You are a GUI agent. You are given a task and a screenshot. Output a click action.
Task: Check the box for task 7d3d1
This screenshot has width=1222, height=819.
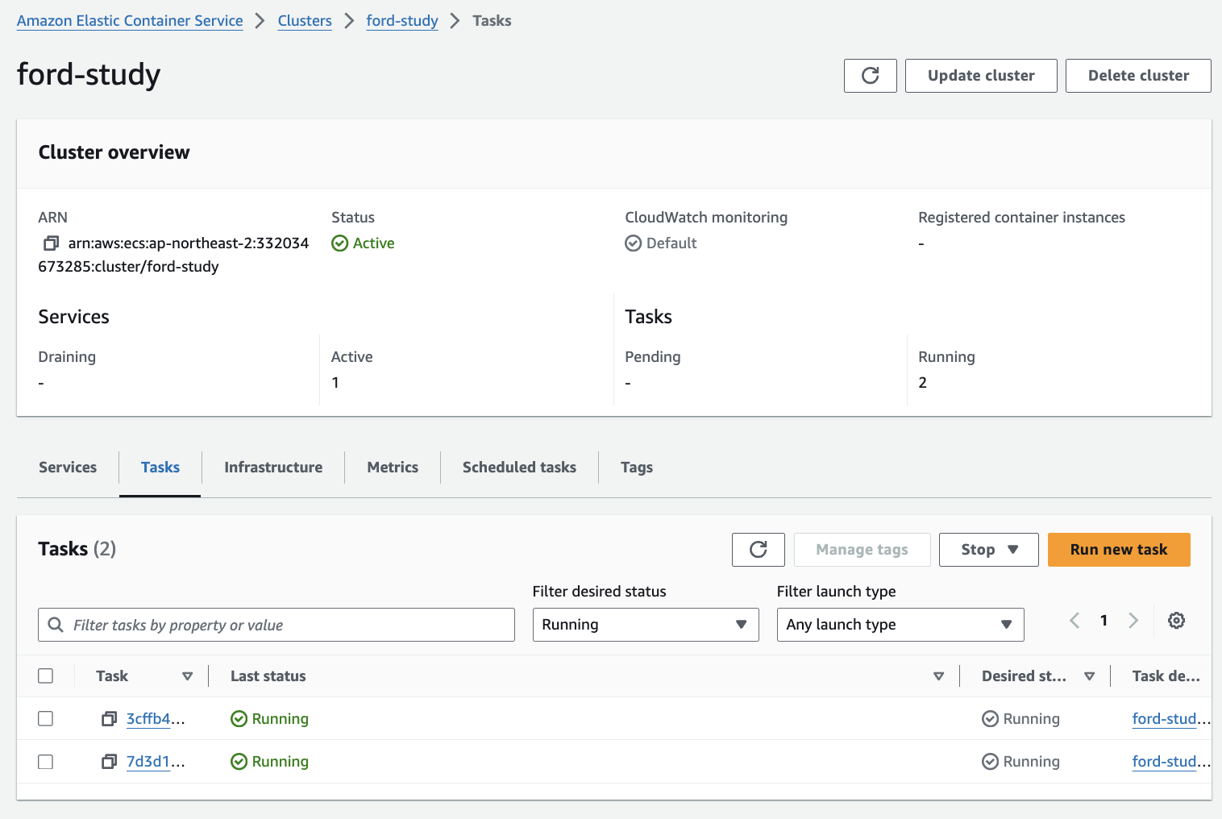(x=46, y=762)
